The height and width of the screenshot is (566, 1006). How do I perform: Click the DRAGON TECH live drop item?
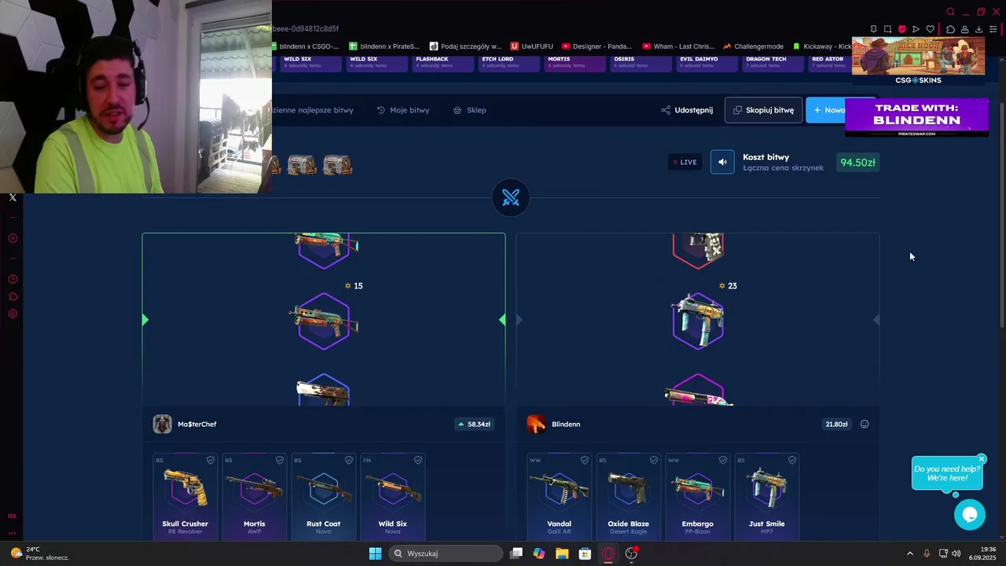773,62
